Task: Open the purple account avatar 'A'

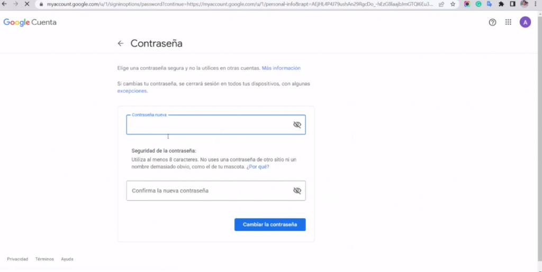Action: point(525,22)
